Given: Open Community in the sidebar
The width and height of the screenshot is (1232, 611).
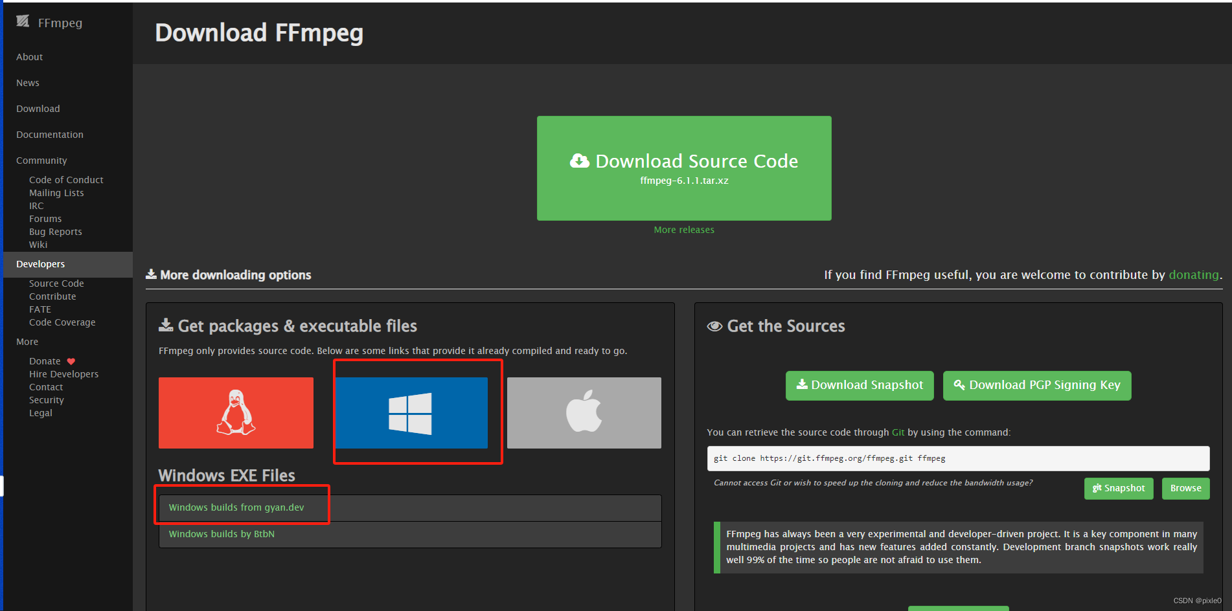Looking at the screenshot, I should coord(41,161).
